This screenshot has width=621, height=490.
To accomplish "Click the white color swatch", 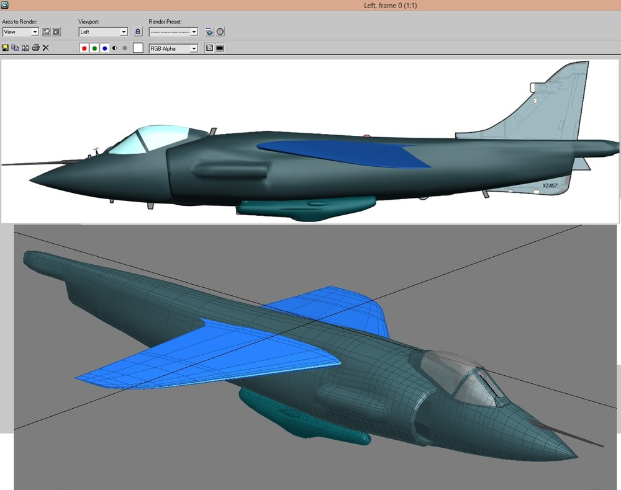I will (138, 48).
